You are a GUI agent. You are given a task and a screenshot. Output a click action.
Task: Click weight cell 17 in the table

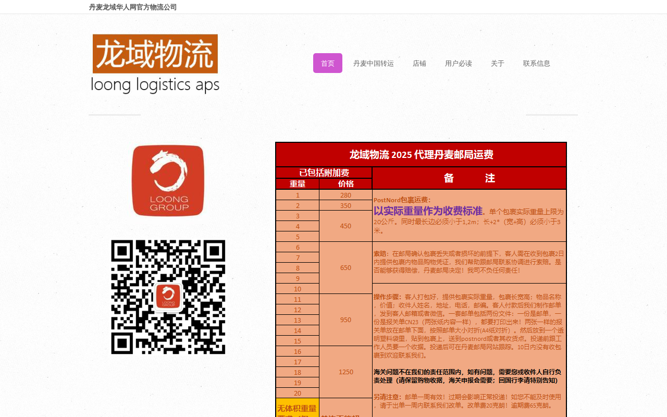click(298, 362)
